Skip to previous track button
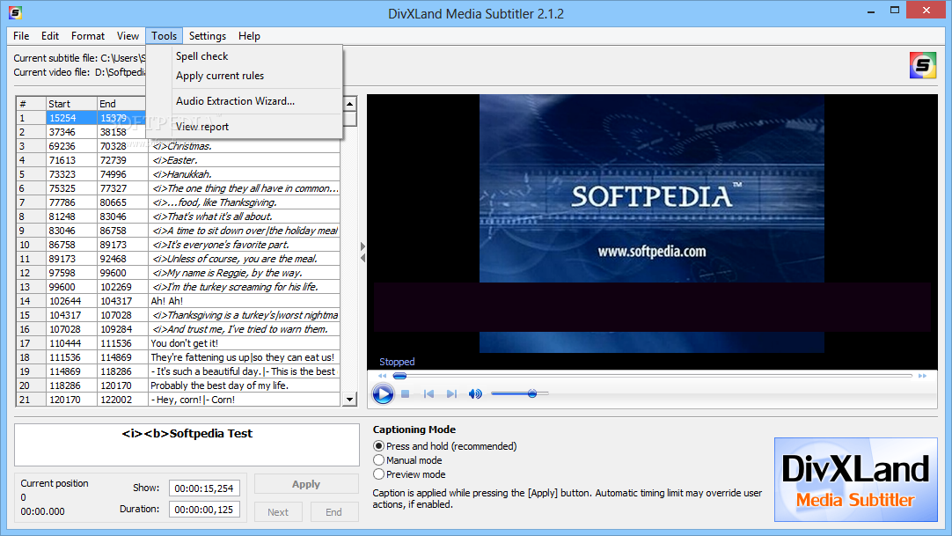The image size is (952, 536). tap(428, 394)
